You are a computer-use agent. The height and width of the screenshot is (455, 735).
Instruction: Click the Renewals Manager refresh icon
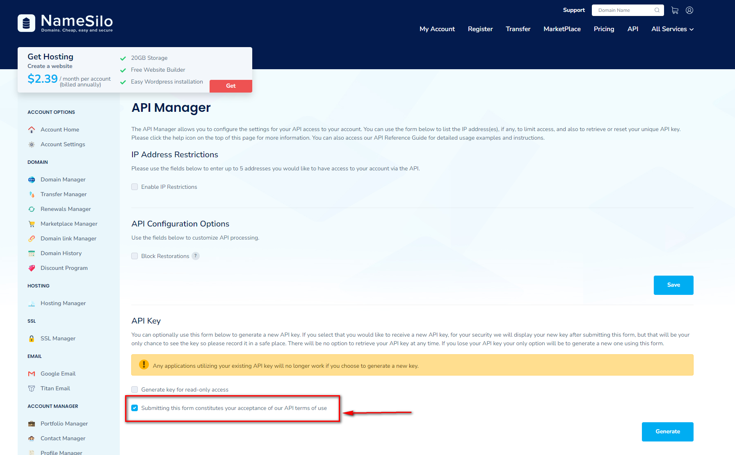click(32, 209)
